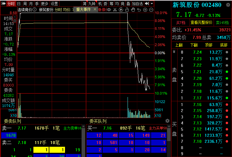Open the 更多 more periods menu

45,3
